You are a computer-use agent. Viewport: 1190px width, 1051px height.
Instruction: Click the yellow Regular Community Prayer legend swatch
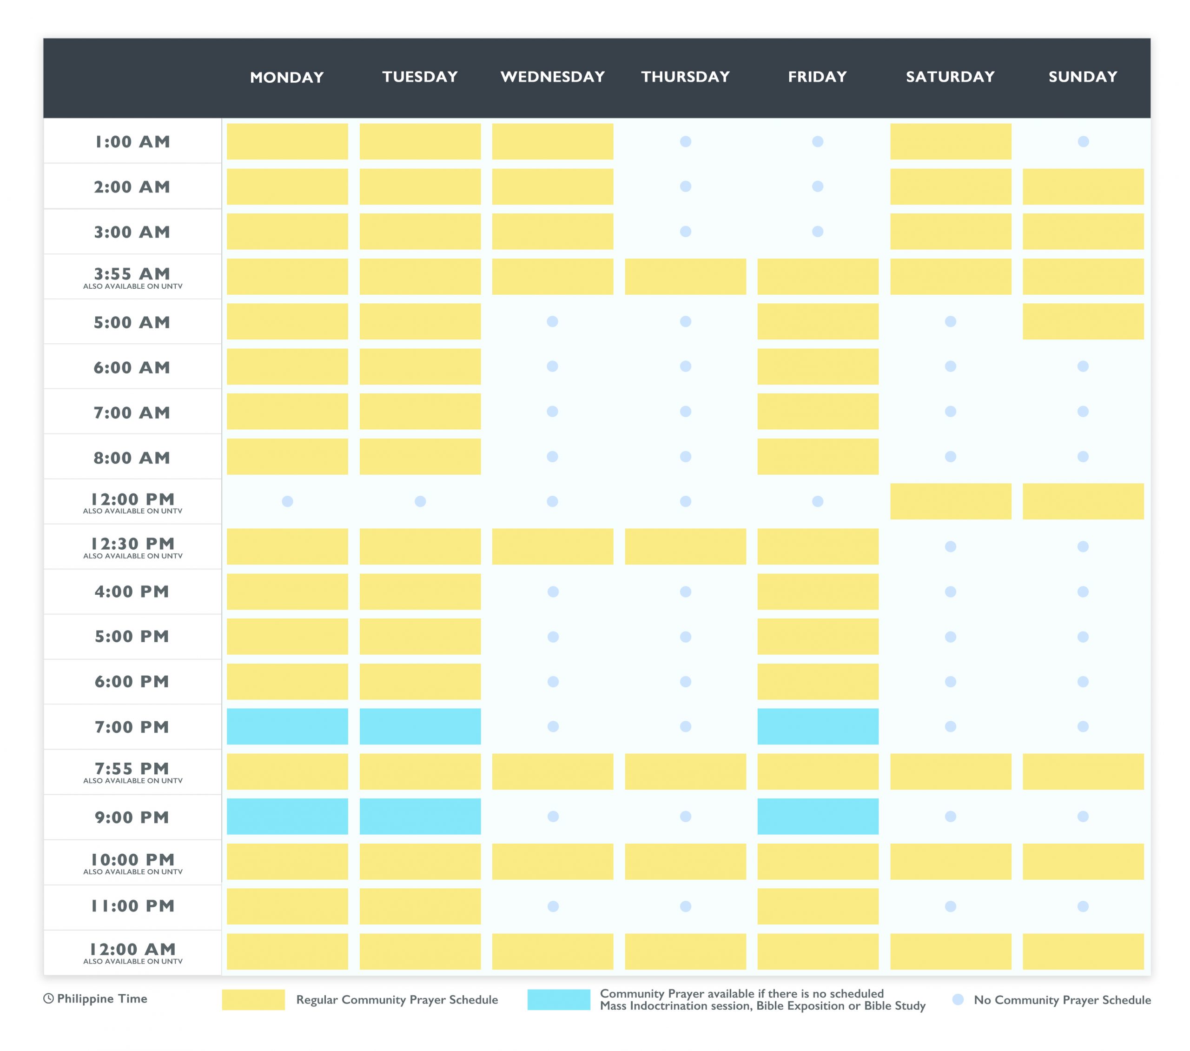coord(253,1000)
